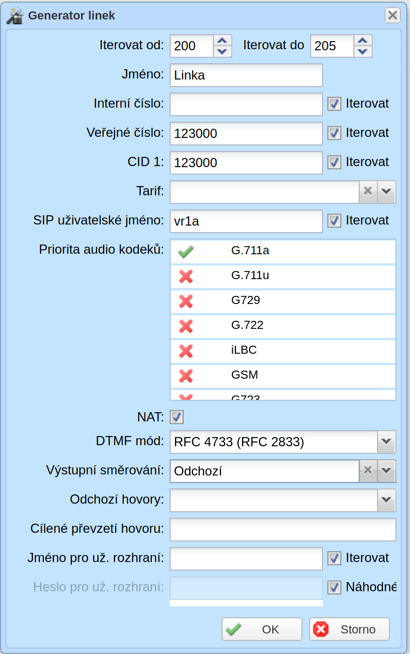Toggle the Náhodné password checkbox

click(335, 587)
